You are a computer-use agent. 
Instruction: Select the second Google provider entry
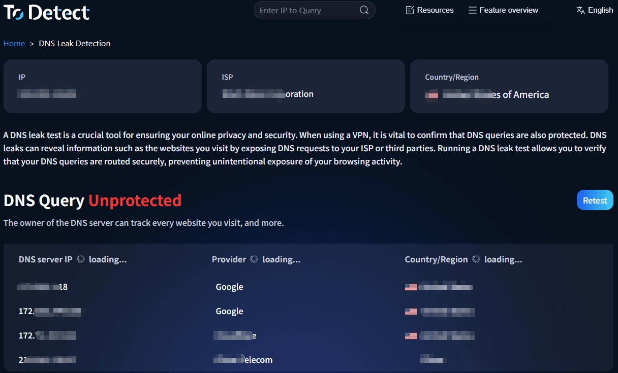click(229, 312)
